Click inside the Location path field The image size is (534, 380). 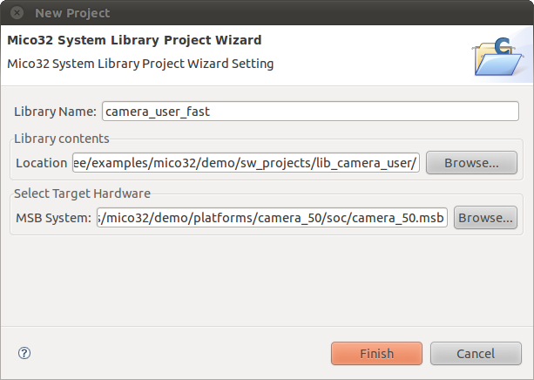246,163
